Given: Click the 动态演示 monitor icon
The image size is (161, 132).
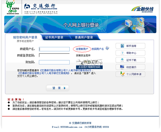Looking at the screenshot, I should click(x=122, y=67).
